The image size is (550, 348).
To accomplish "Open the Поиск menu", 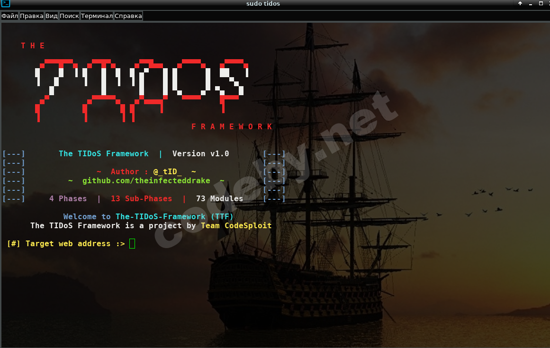I will coord(69,16).
